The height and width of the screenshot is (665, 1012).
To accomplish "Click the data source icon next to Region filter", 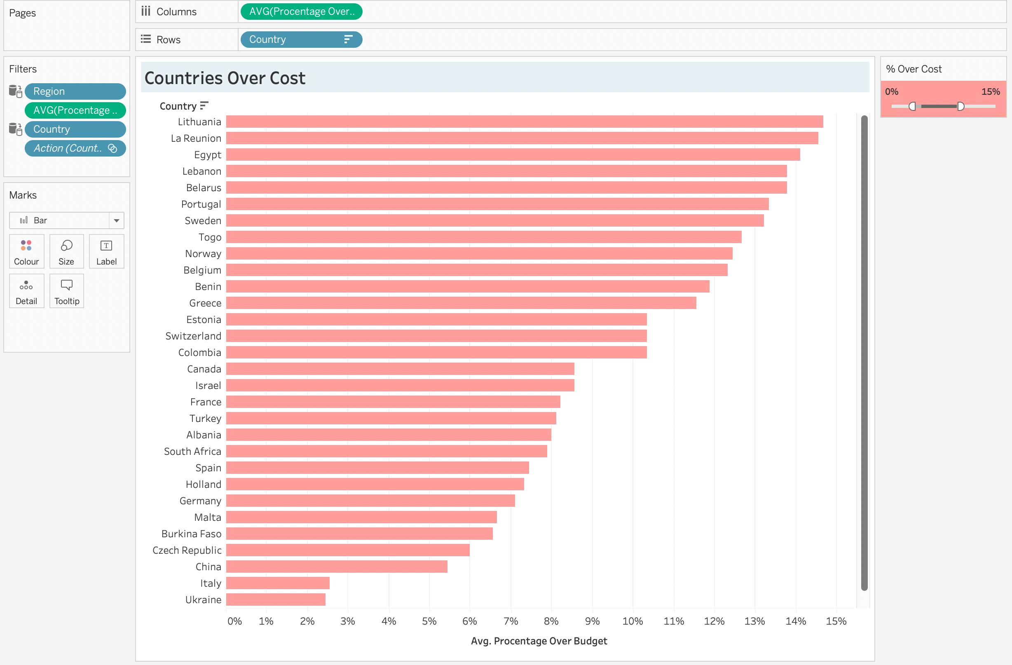I will [15, 91].
